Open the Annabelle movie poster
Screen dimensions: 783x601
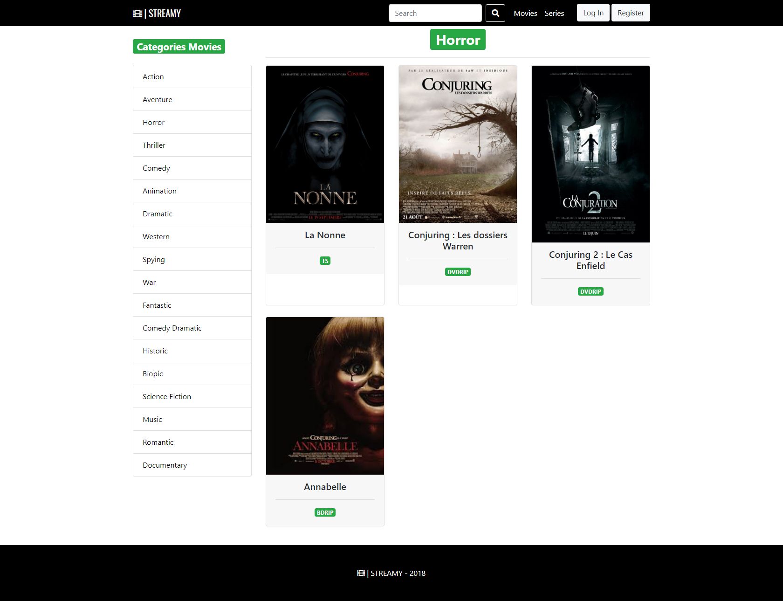pos(325,396)
